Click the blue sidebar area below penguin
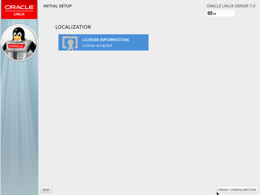 point(19,114)
